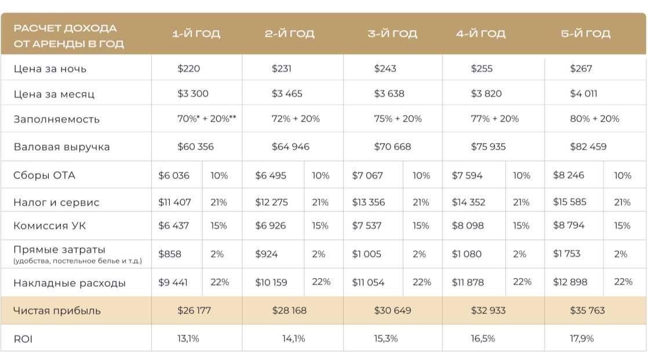The image size is (648, 361).
Task: Click the $220 nightly price cell
Action: [x=188, y=68]
